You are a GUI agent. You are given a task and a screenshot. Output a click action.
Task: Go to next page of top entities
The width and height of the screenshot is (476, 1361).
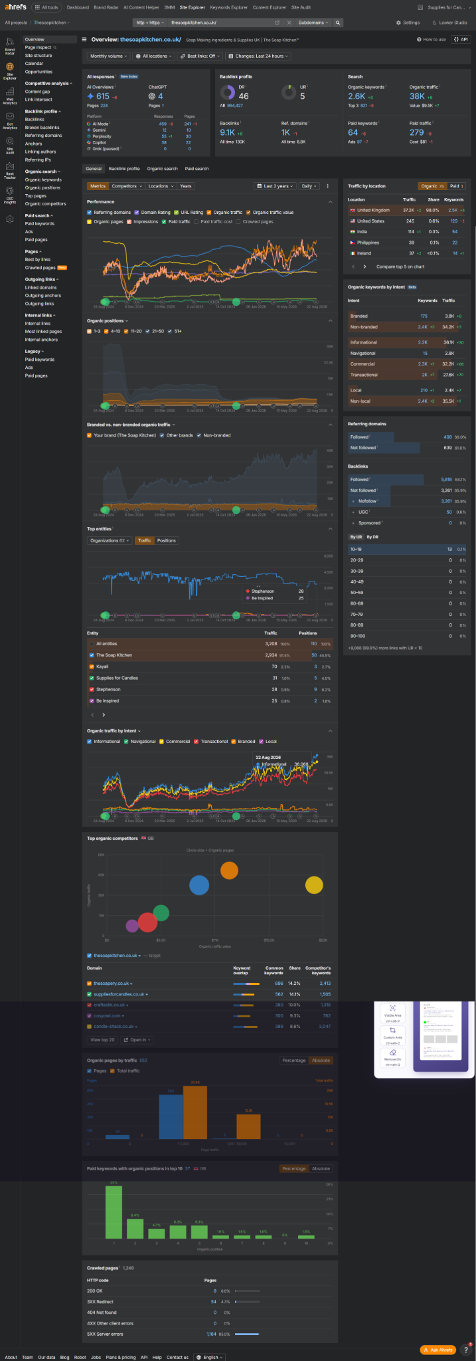(x=104, y=715)
